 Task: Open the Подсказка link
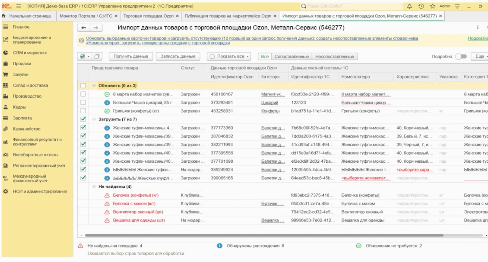tap(478, 38)
